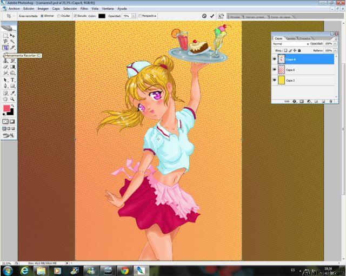346x276 pixels.
Task: Open the background color picker
Action: (11, 113)
